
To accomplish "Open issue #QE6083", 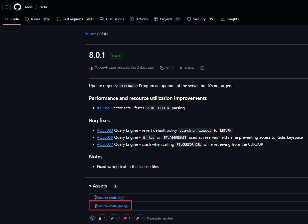I will pos(105,130).
